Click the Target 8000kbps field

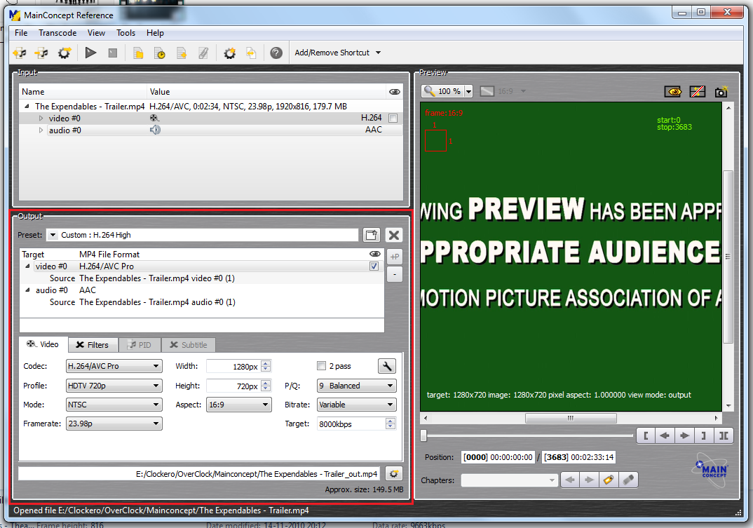356,424
